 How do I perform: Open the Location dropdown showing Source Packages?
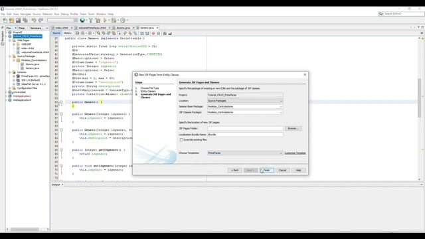point(281,101)
